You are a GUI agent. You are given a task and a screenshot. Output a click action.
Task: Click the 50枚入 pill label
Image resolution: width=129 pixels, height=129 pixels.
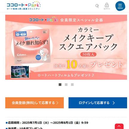point(88,54)
